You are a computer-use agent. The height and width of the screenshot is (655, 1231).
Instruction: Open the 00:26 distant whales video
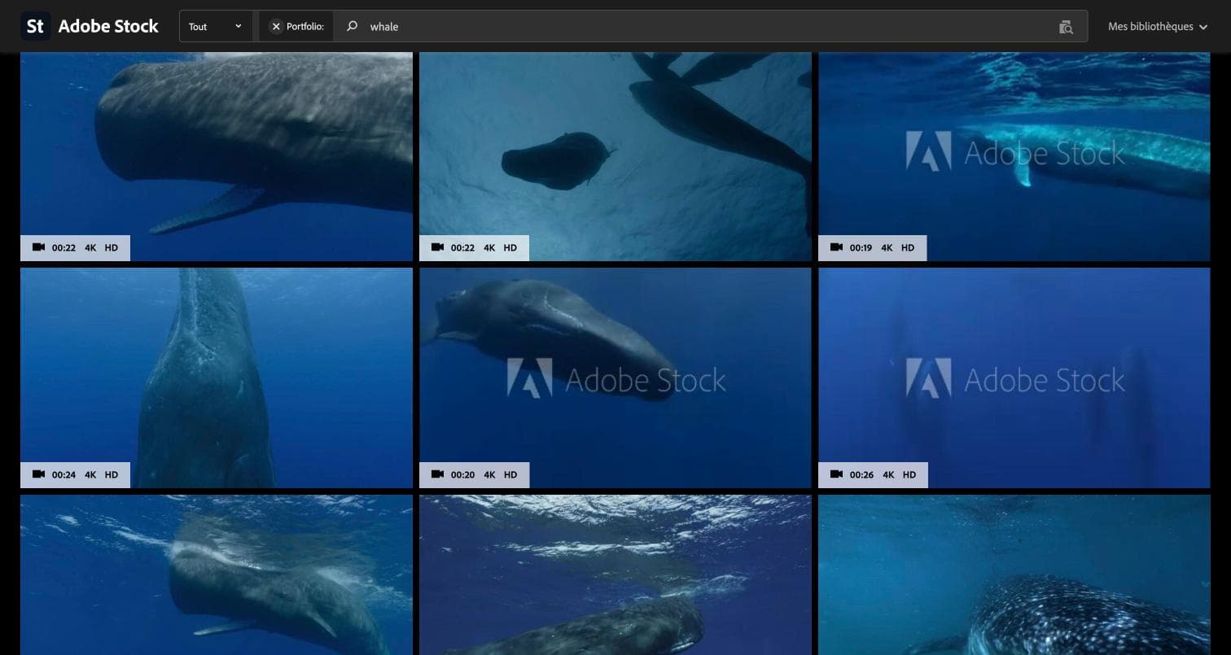pos(1014,378)
